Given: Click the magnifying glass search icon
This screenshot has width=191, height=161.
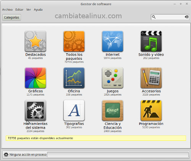Looking at the screenshot, I should 154,17.
